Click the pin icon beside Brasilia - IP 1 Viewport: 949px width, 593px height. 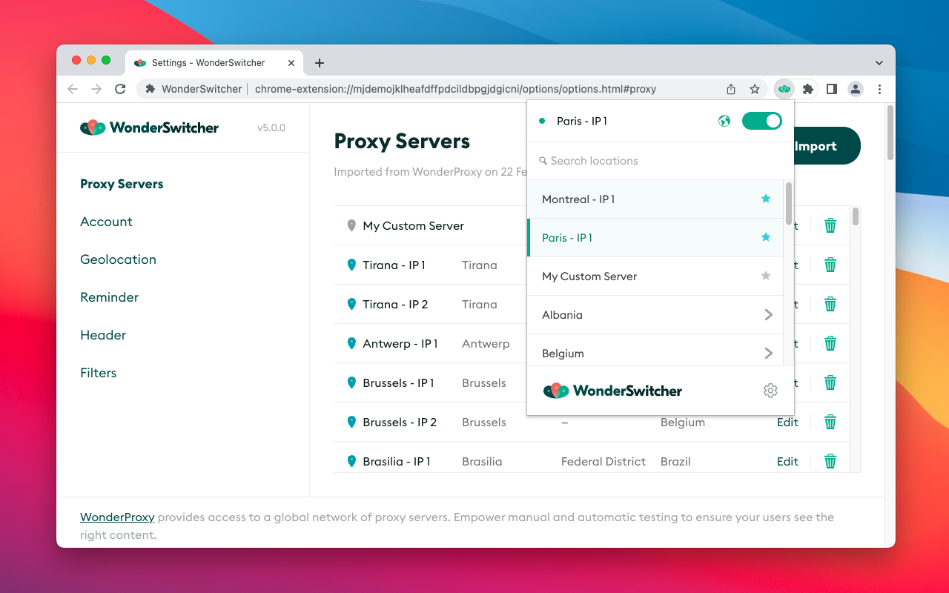click(x=351, y=461)
